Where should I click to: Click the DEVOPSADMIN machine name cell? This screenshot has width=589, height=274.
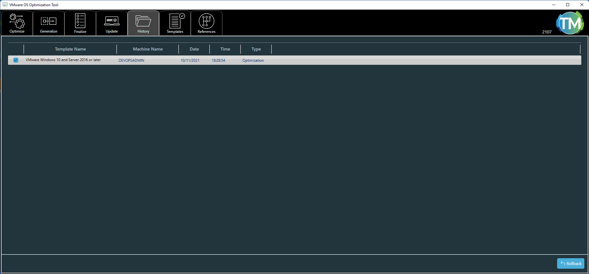pos(131,60)
